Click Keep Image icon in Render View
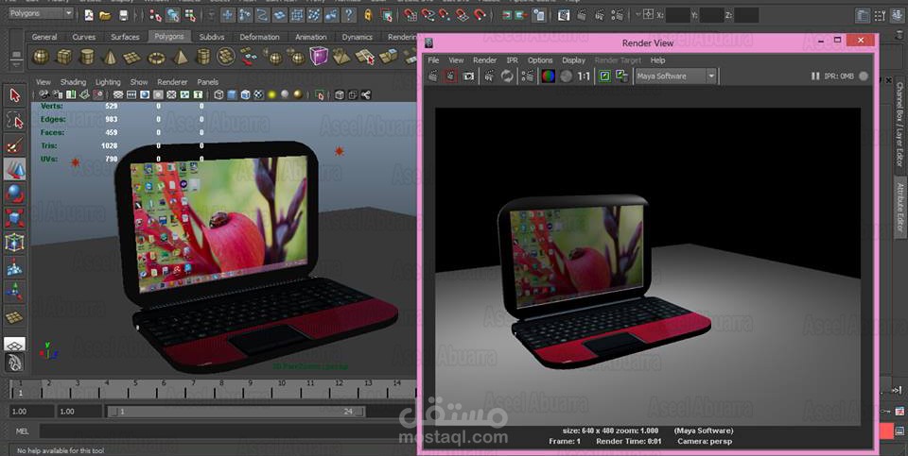This screenshot has width=908, height=456. pyautogui.click(x=604, y=76)
